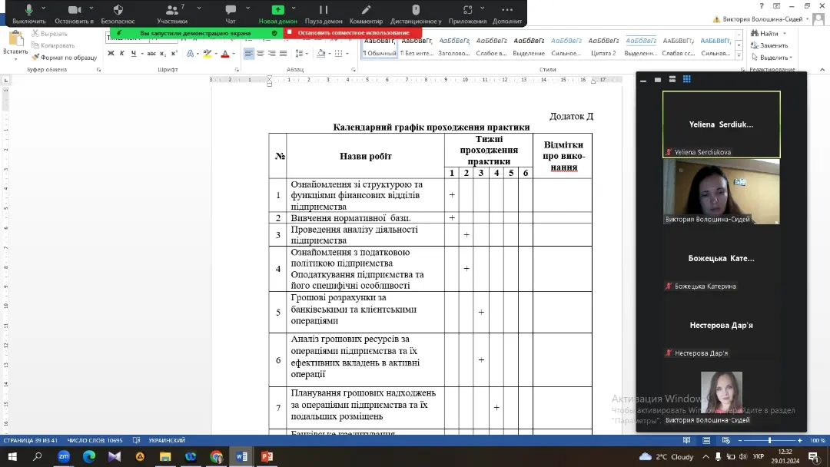The height and width of the screenshot is (467, 830).
Task: Open Zoom participants list
Action: coord(171,11)
